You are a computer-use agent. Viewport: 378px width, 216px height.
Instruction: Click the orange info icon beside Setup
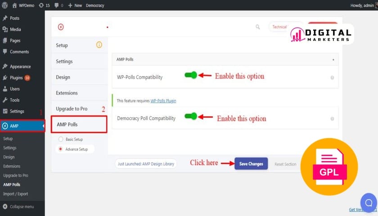(x=99, y=45)
